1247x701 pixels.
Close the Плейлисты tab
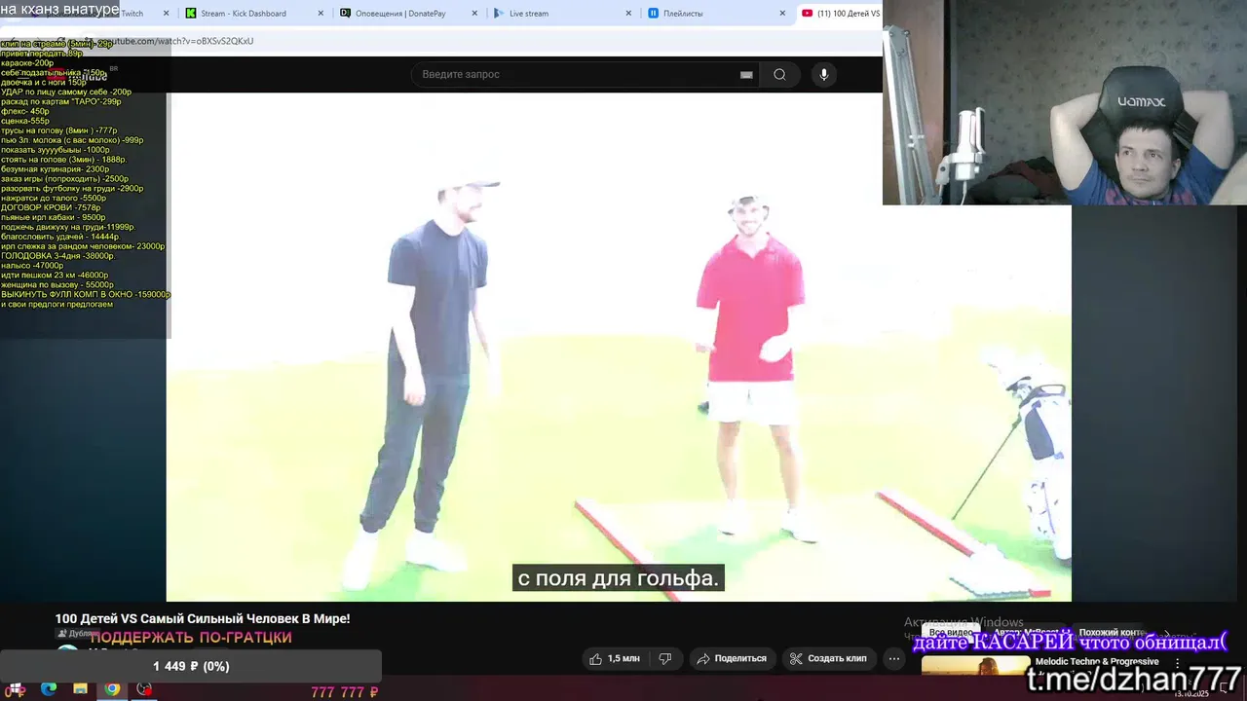pos(782,14)
